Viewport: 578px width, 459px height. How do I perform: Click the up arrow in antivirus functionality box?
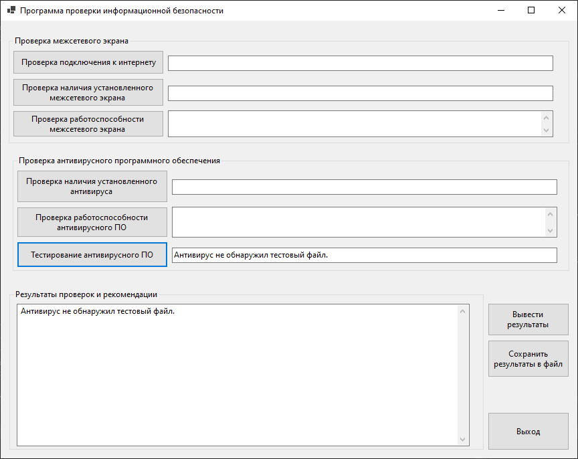click(x=551, y=214)
